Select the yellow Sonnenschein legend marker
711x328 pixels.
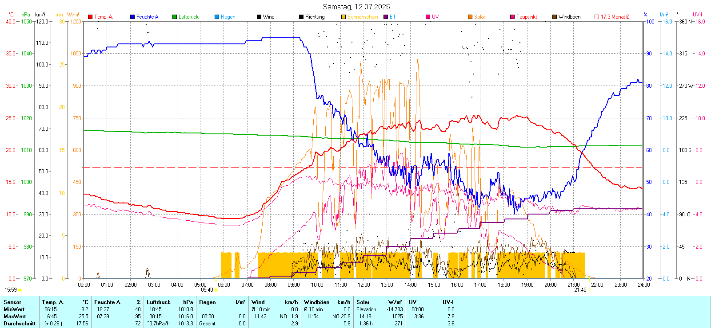coord(344,17)
